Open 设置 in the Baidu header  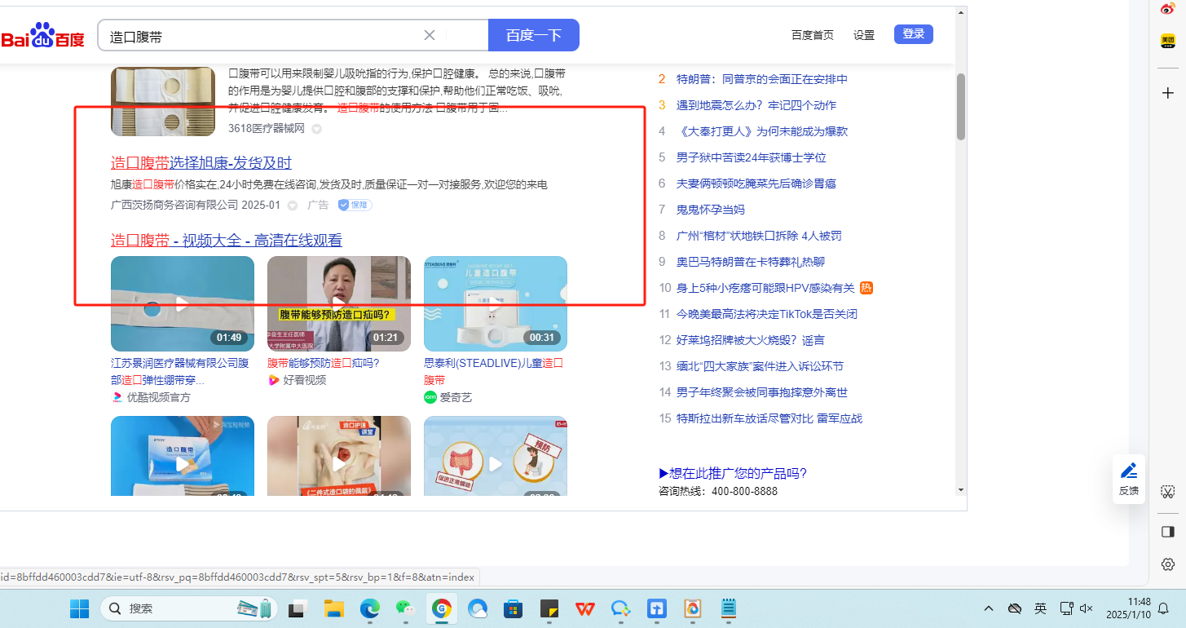tap(864, 35)
